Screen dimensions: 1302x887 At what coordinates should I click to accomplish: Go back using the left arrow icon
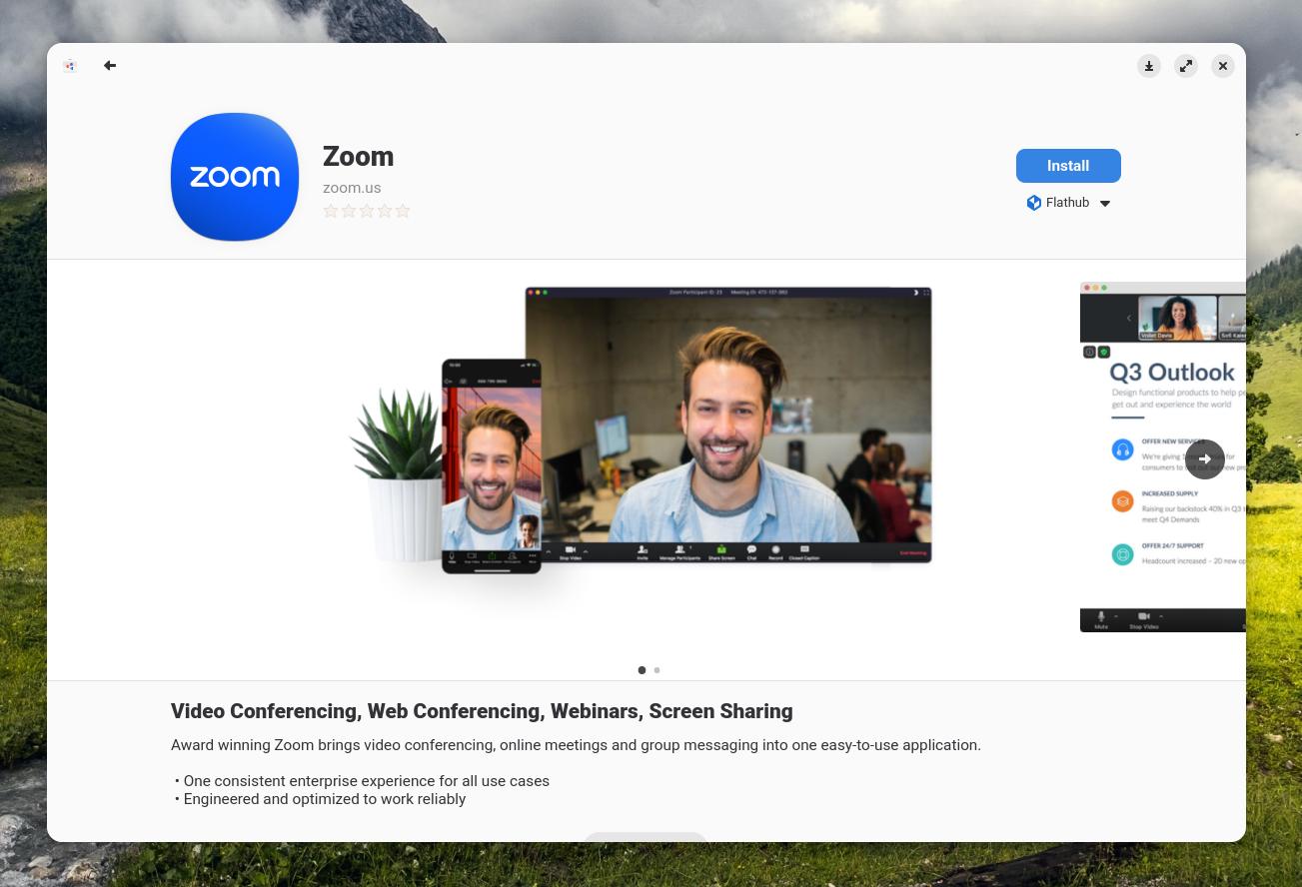(110, 66)
